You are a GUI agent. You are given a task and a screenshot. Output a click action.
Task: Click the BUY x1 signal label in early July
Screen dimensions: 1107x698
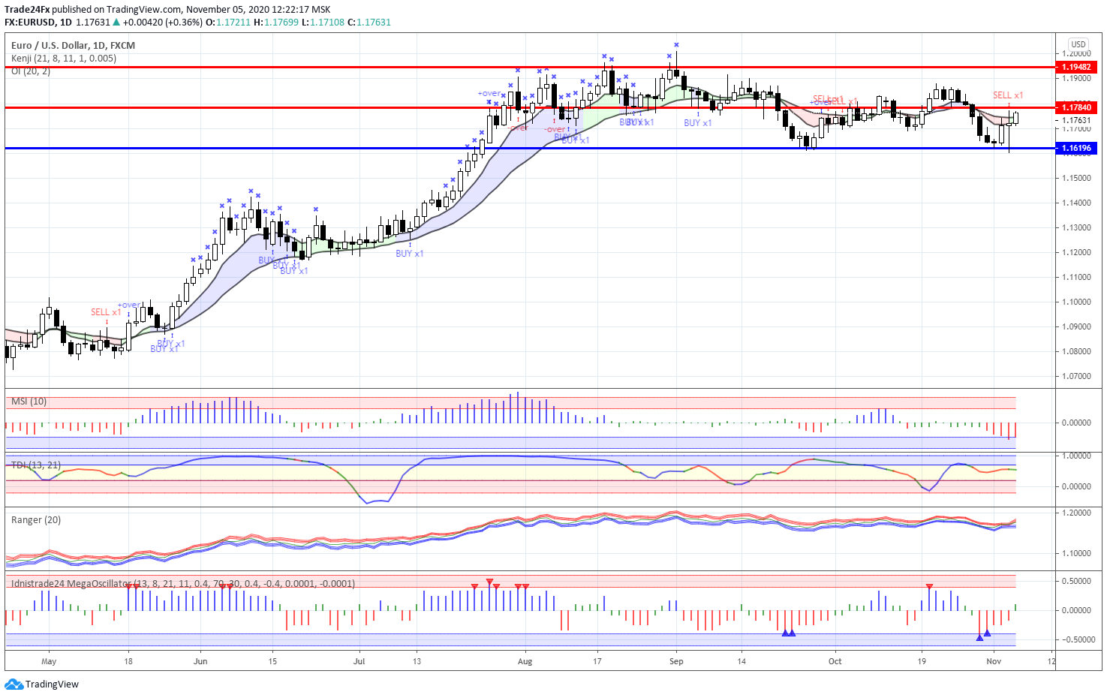click(x=410, y=254)
